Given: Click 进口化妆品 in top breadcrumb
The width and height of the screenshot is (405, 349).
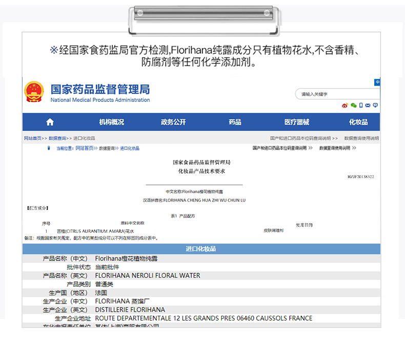Looking at the screenshot, I should click(84, 138).
